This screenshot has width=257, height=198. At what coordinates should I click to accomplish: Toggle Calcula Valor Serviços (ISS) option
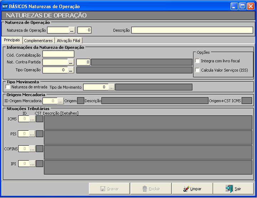197,70
